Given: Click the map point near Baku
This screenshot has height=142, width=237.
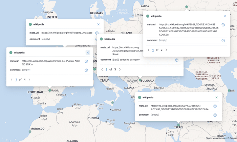Looking at the screenshot, I should (229, 90).
